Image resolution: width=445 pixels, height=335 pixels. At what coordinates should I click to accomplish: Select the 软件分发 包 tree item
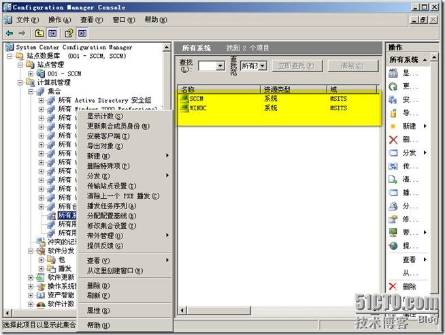tap(62, 259)
